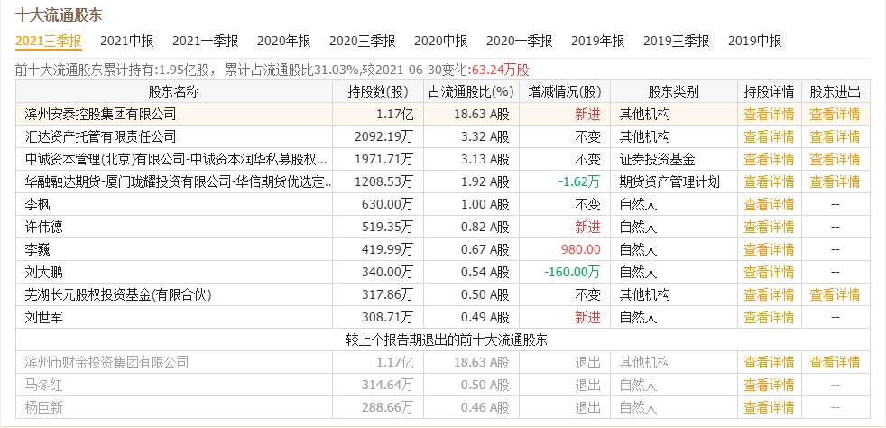
Task: View 持股详情 for 芜湖长元股权投资基金
Action: coord(769,294)
